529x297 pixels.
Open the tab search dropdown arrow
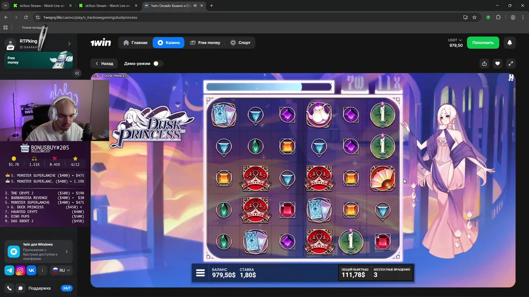pyautogui.click(x=5, y=6)
